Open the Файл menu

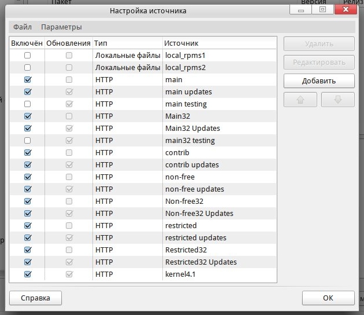(23, 27)
